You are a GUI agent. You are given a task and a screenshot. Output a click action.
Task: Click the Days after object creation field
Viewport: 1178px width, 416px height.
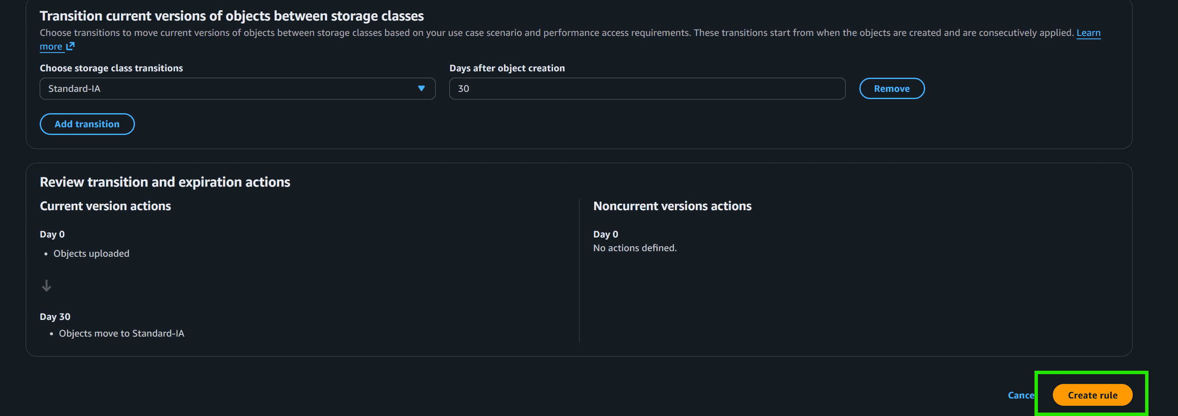pyautogui.click(x=647, y=89)
